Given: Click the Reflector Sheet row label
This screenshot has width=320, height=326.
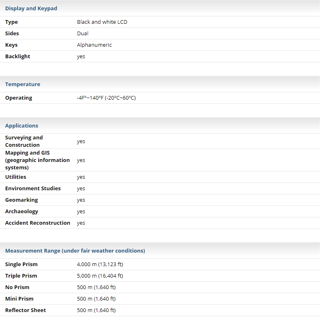Looking at the screenshot, I should tap(25, 310).
